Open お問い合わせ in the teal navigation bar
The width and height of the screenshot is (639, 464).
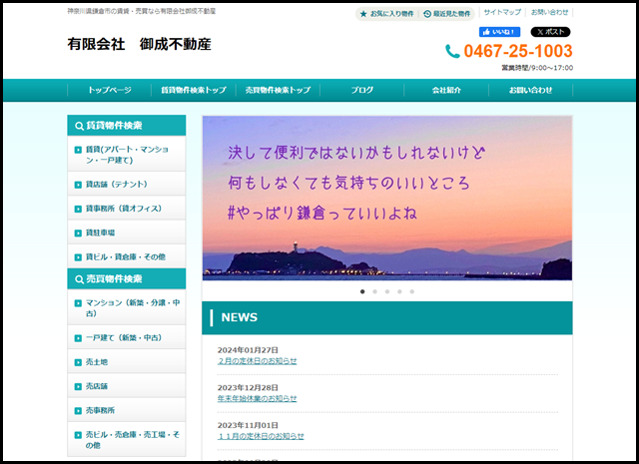530,90
